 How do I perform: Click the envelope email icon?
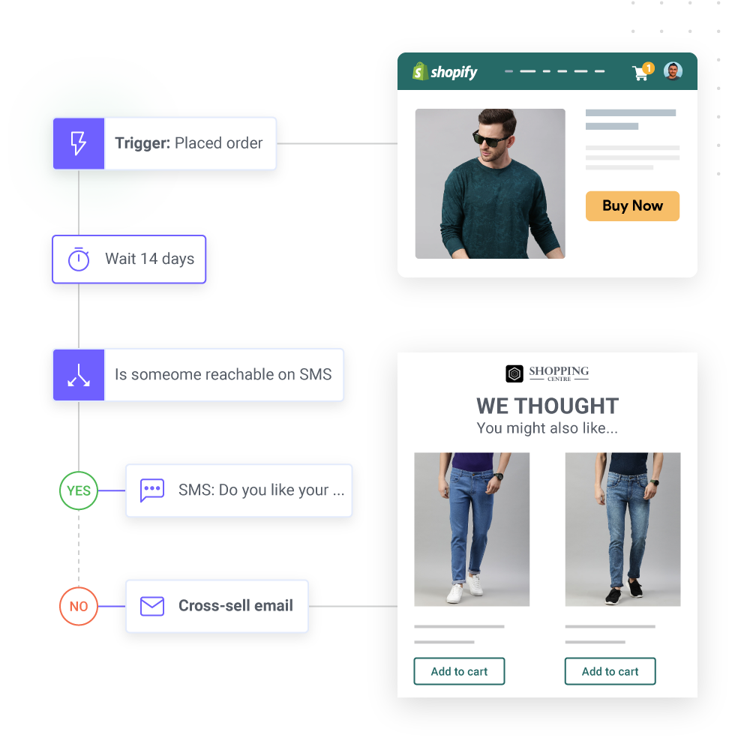click(x=152, y=606)
